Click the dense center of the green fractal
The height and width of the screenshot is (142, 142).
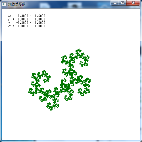pyautogui.click(x=65, y=87)
